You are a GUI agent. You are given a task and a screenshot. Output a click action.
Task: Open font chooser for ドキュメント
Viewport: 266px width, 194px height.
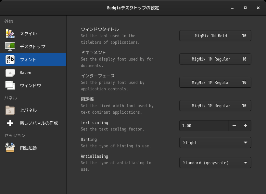pyautogui.click(x=215, y=59)
